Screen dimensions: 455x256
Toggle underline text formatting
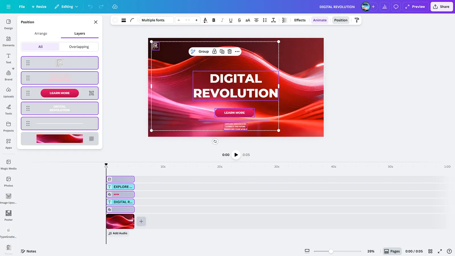pyautogui.click(x=231, y=20)
